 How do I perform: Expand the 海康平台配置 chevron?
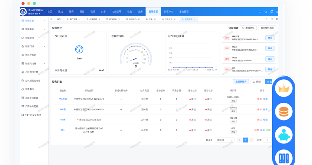click(x=45, y=98)
